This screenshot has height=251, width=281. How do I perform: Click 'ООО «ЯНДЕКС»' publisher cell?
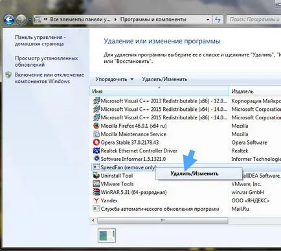point(251,200)
